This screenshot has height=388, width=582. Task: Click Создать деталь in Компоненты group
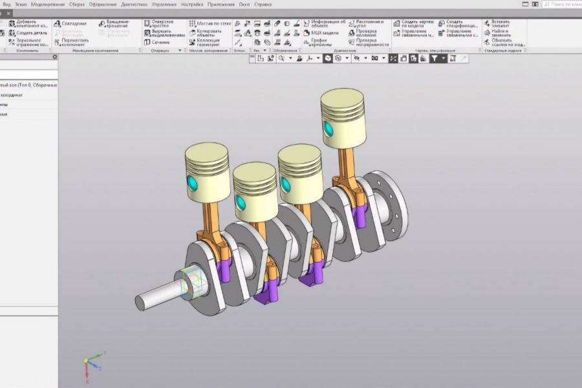click(x=28, y=33)
